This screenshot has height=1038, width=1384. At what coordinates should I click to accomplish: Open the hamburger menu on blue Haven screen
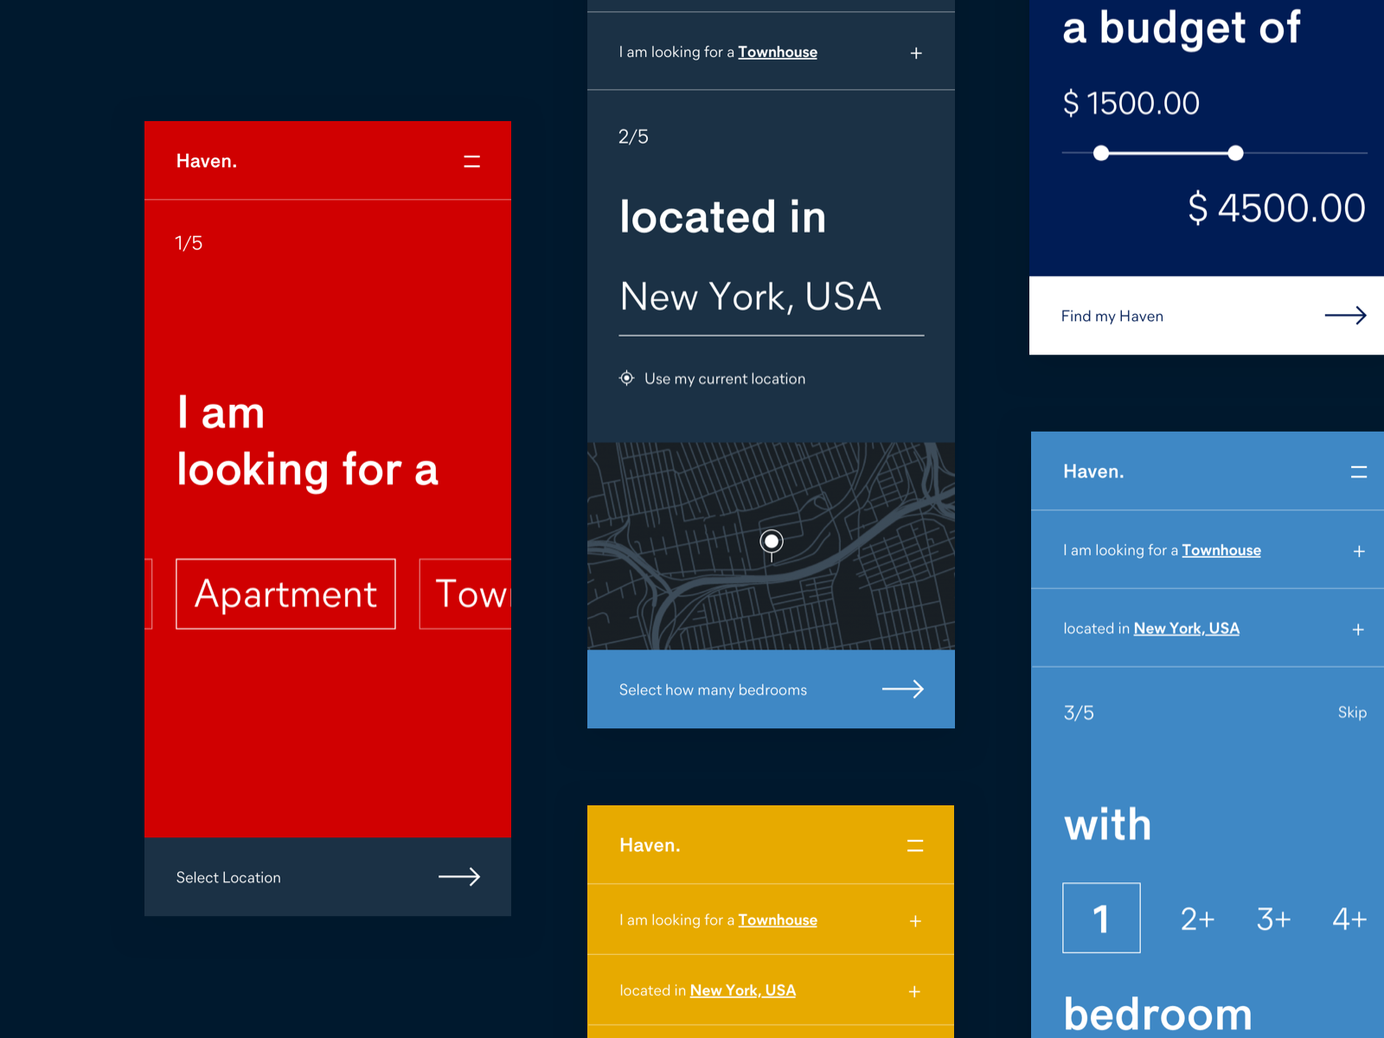pyautogui.click(x=1358, y=472)
